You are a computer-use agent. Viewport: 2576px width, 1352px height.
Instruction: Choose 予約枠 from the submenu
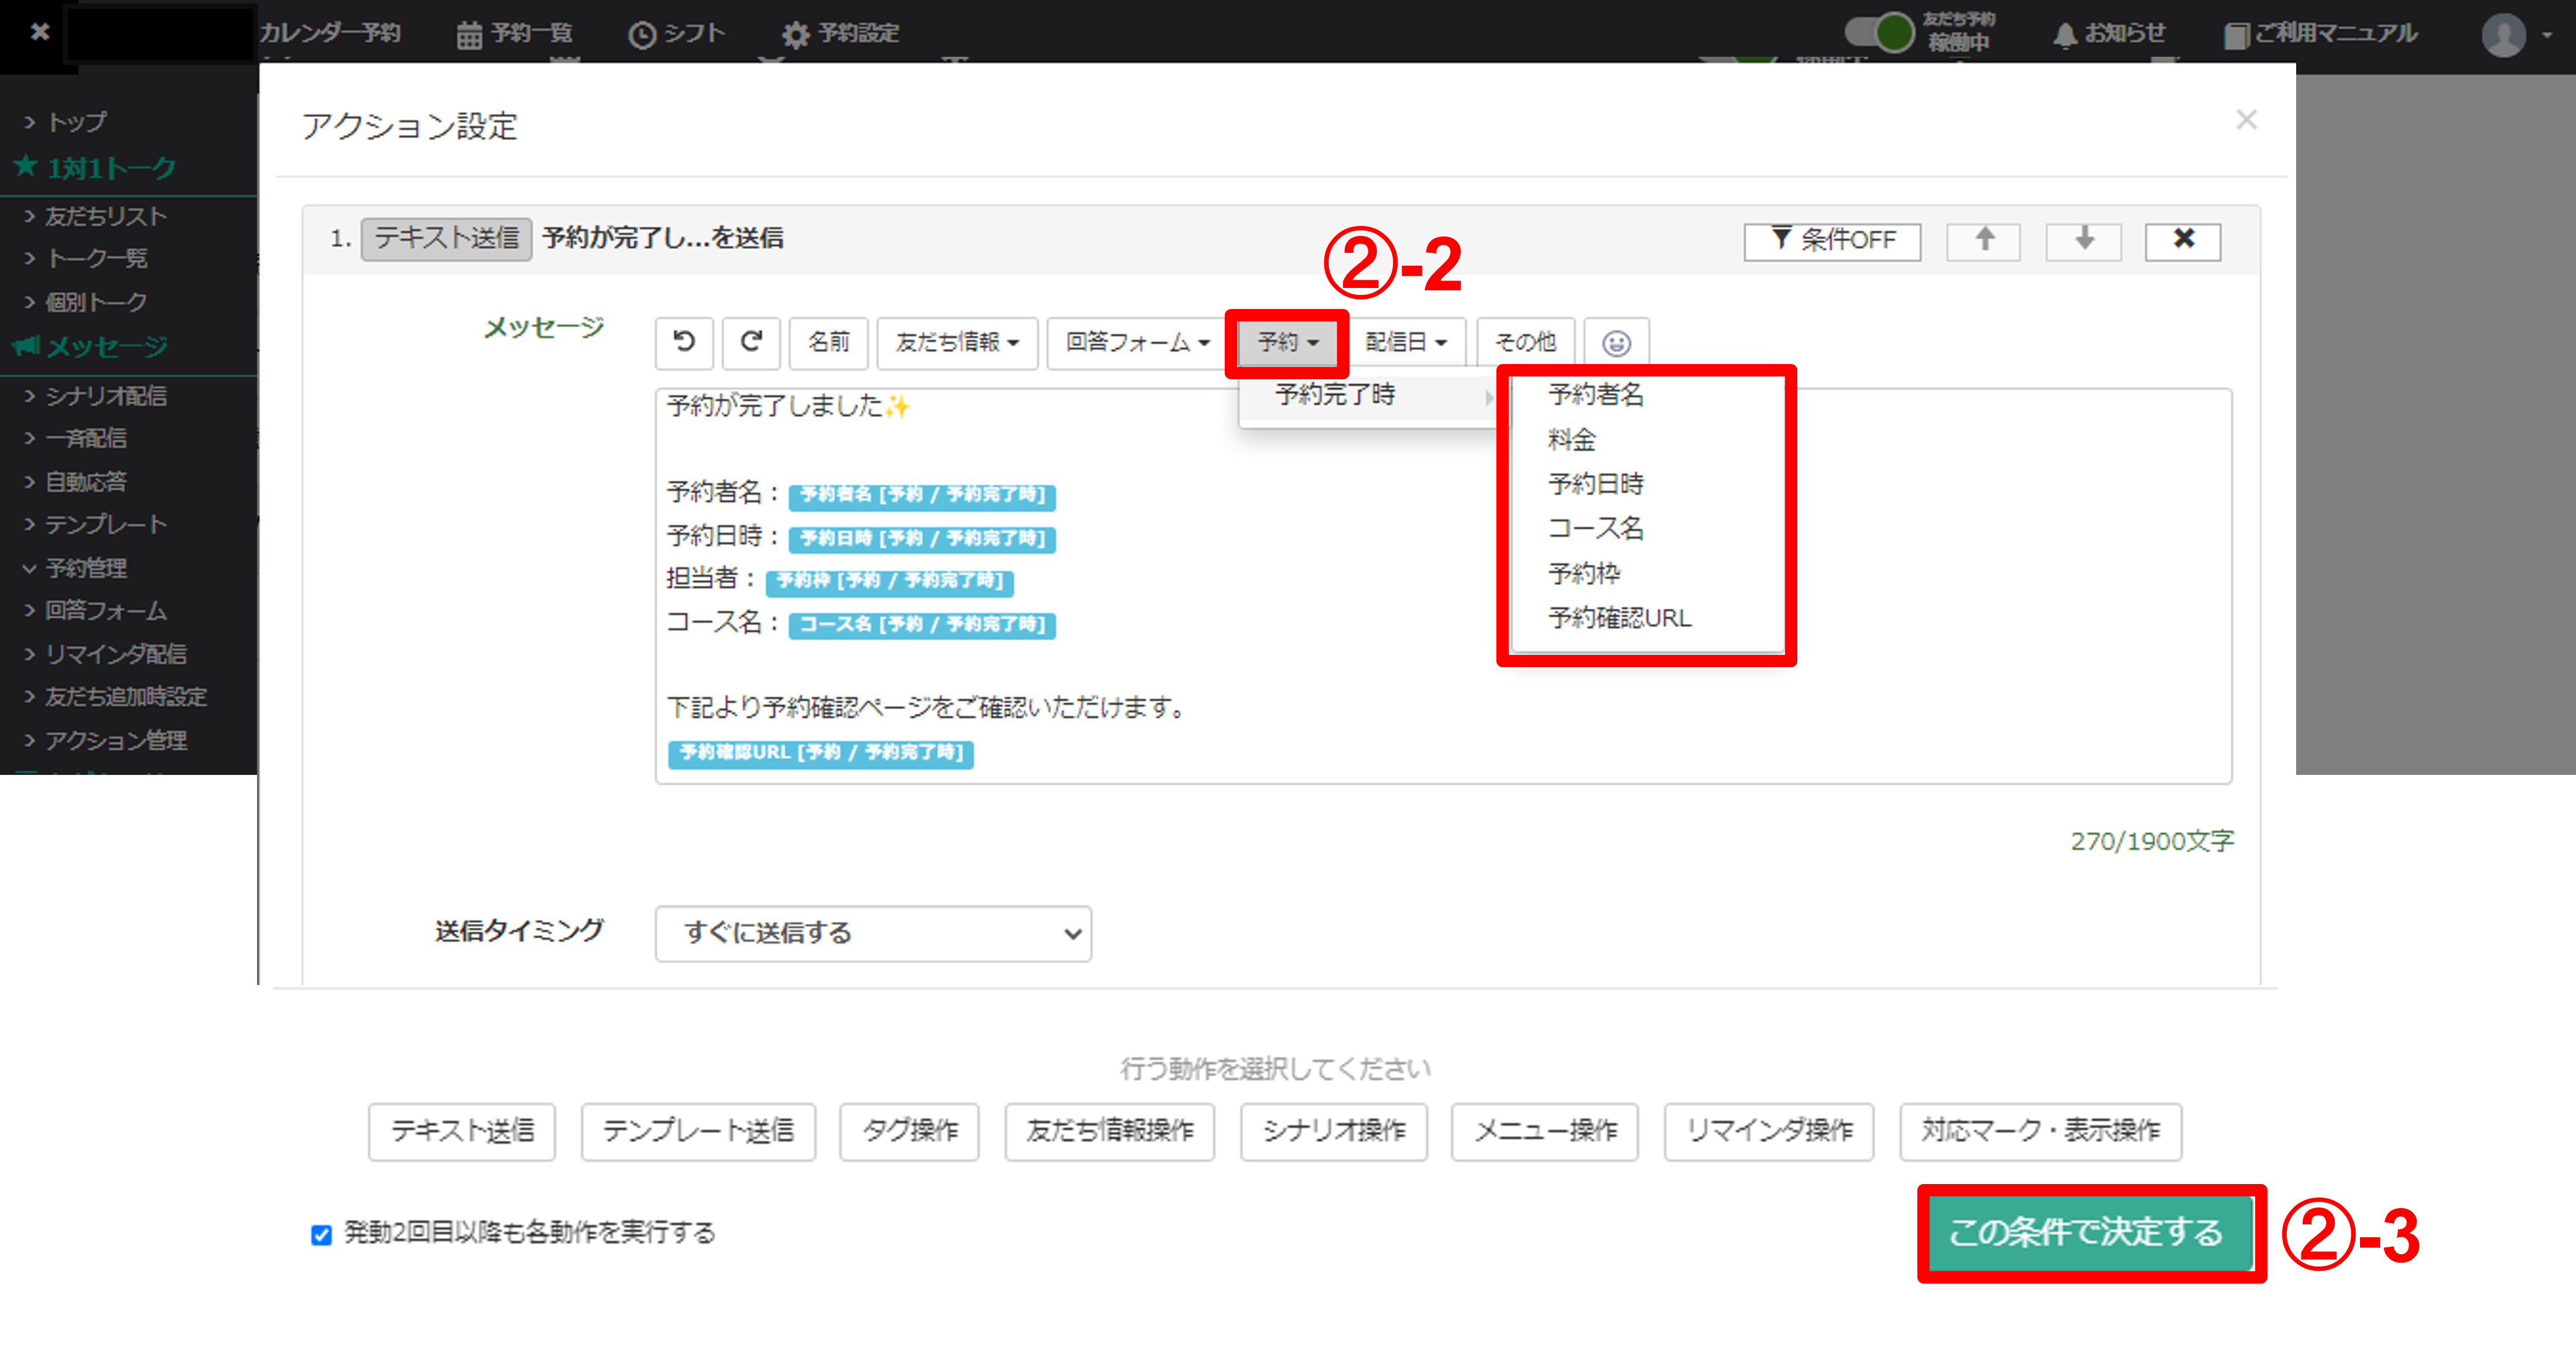pyautogui.click(x=1584, y=573)
